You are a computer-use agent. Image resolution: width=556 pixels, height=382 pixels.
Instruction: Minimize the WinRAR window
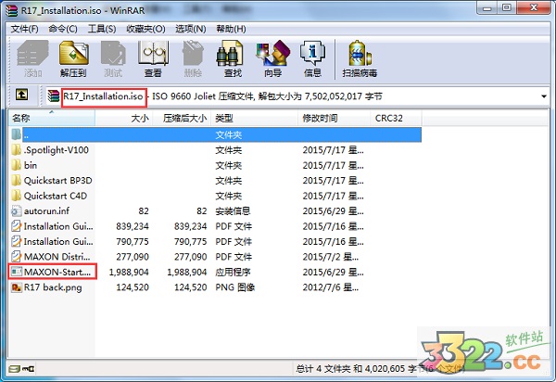tap(486, 7)
